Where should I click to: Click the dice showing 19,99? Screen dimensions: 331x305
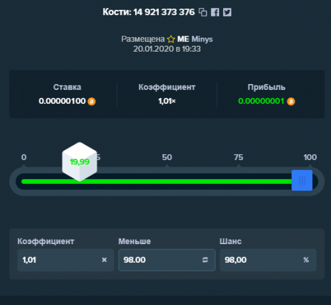coord(79,161)
